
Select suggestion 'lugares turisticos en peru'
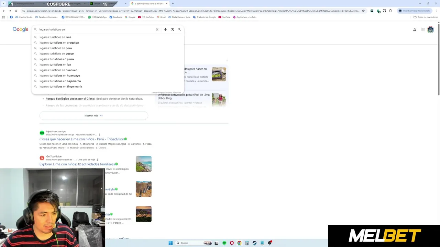(108, 48)
